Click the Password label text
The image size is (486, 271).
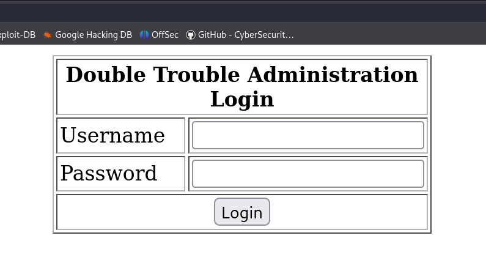109,174
